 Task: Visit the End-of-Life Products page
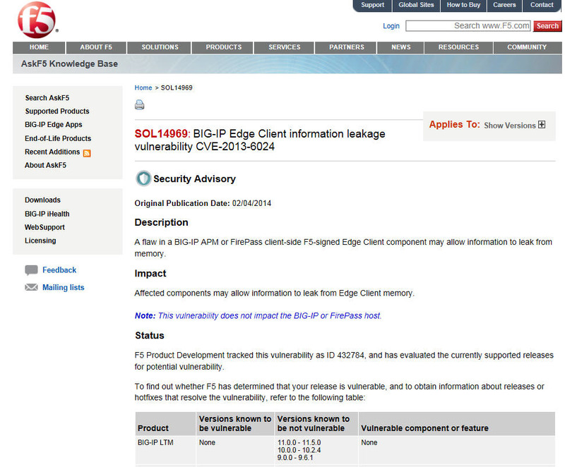tap(58, 138)
